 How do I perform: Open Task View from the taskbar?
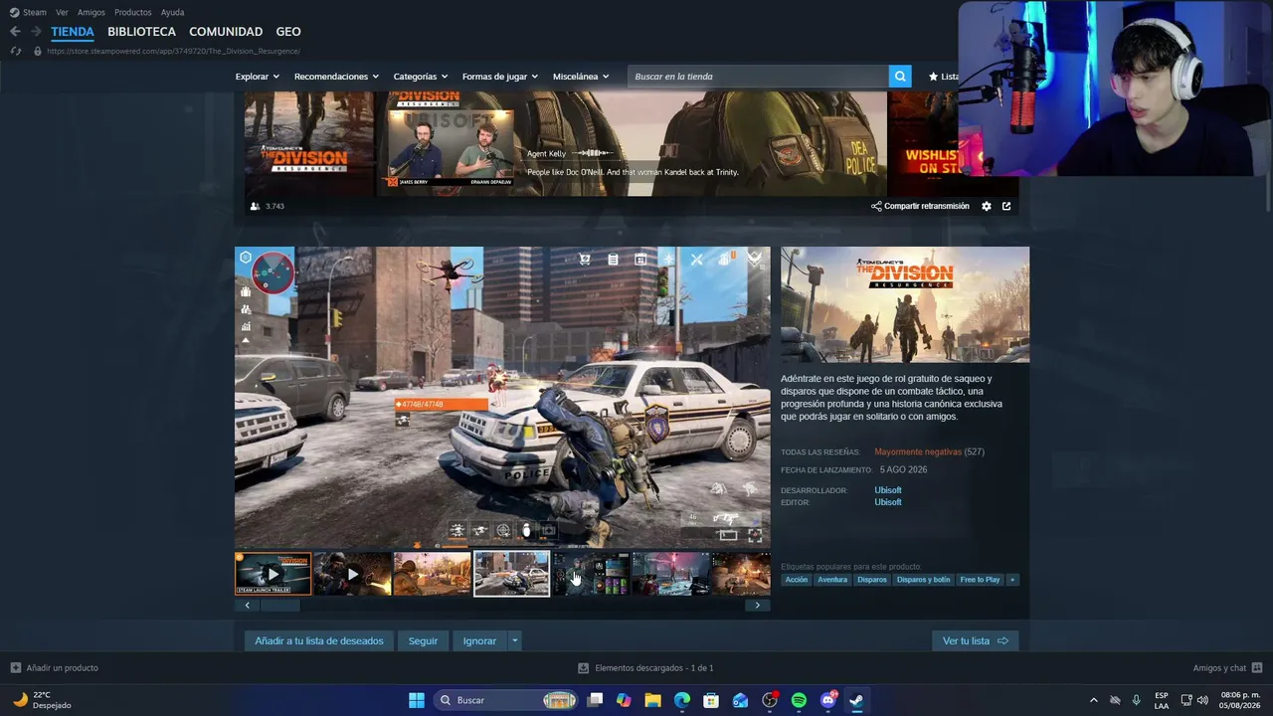pyautogui.click(x=595, y=700)
